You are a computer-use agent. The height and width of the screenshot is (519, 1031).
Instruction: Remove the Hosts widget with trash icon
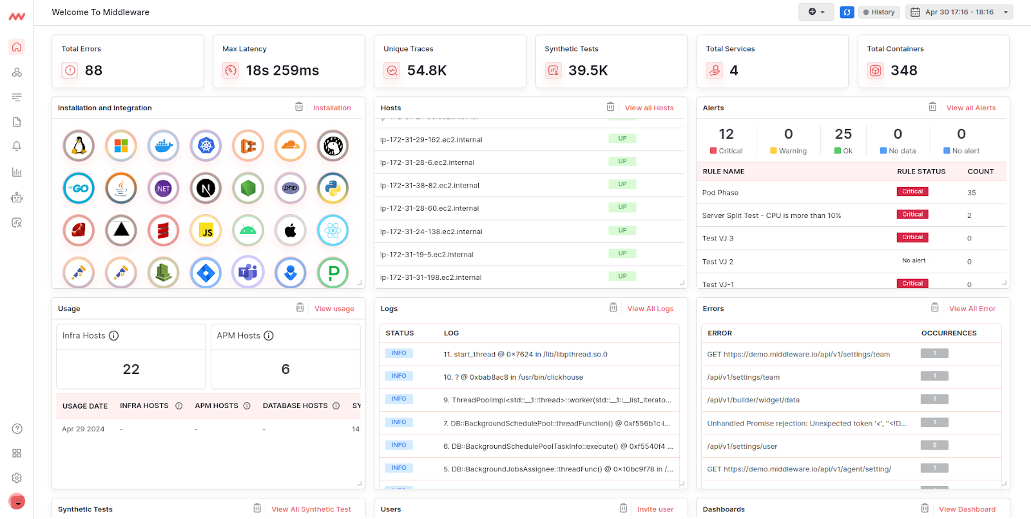pyautogui.click(x=610, y=107)
